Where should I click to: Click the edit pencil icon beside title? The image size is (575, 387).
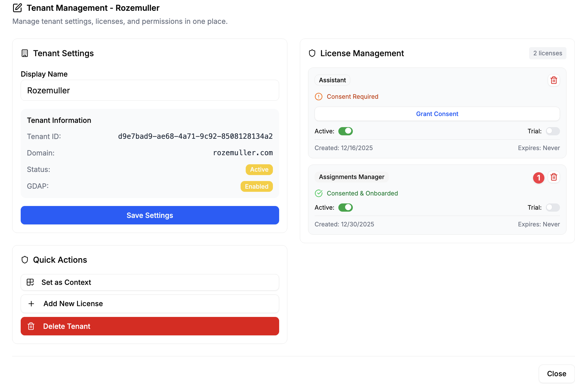pyautogui.click(x=17, y=8)
